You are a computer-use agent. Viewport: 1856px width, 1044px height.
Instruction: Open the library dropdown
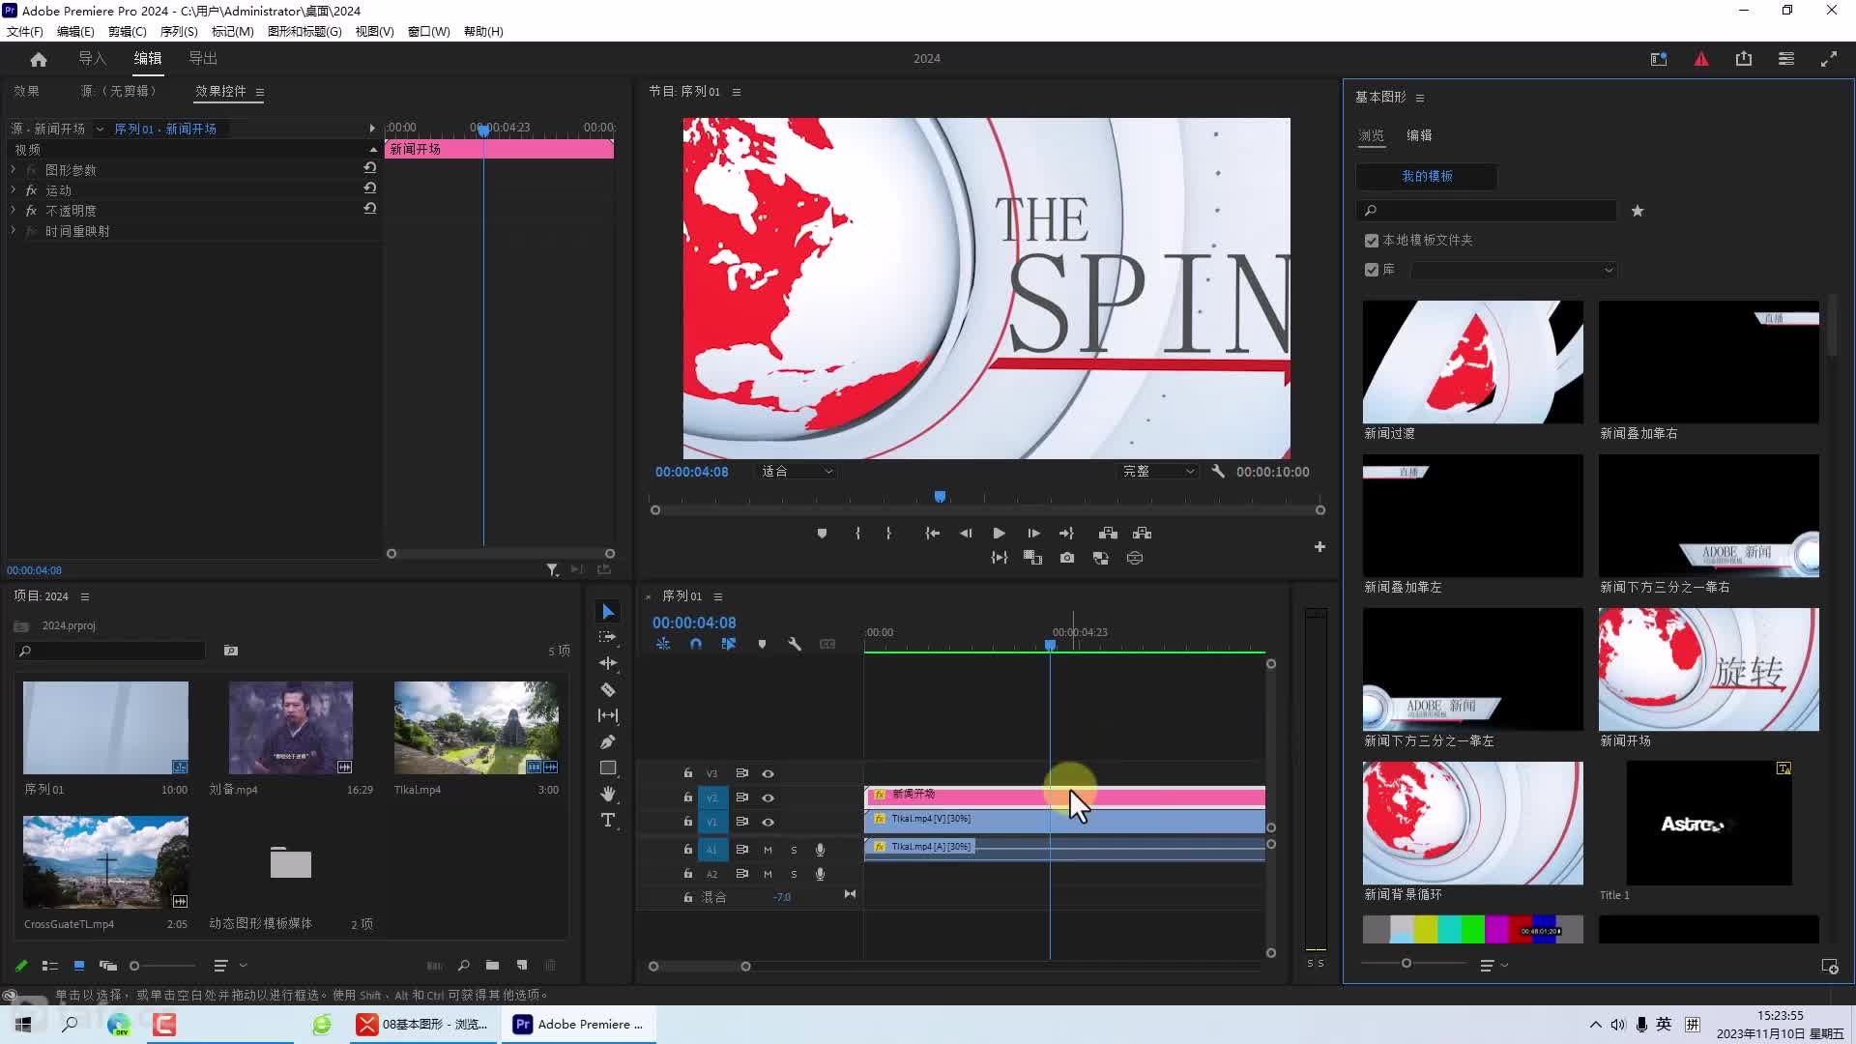1514,270
